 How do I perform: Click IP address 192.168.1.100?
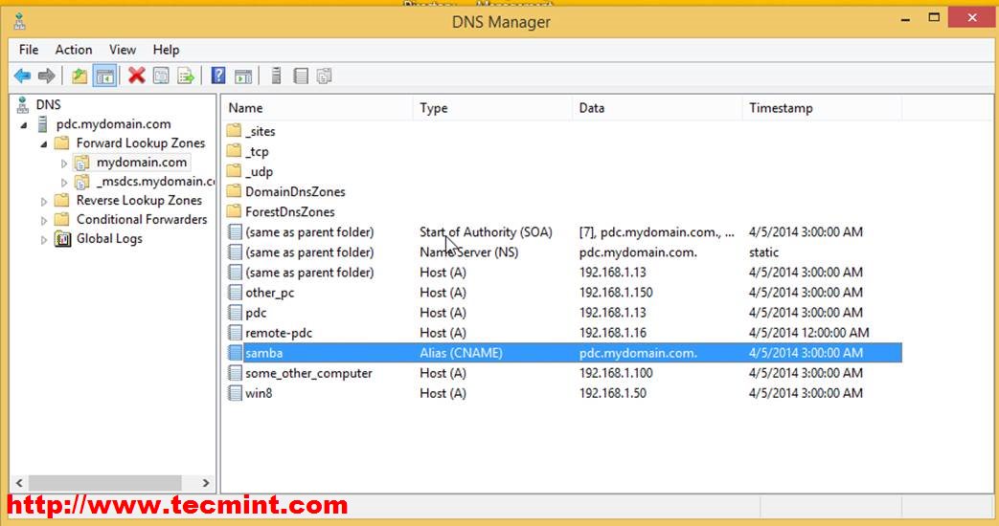point(616,373)
